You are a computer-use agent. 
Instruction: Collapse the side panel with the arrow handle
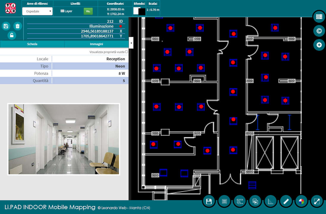pyautogui.click(x=131, y=43)
